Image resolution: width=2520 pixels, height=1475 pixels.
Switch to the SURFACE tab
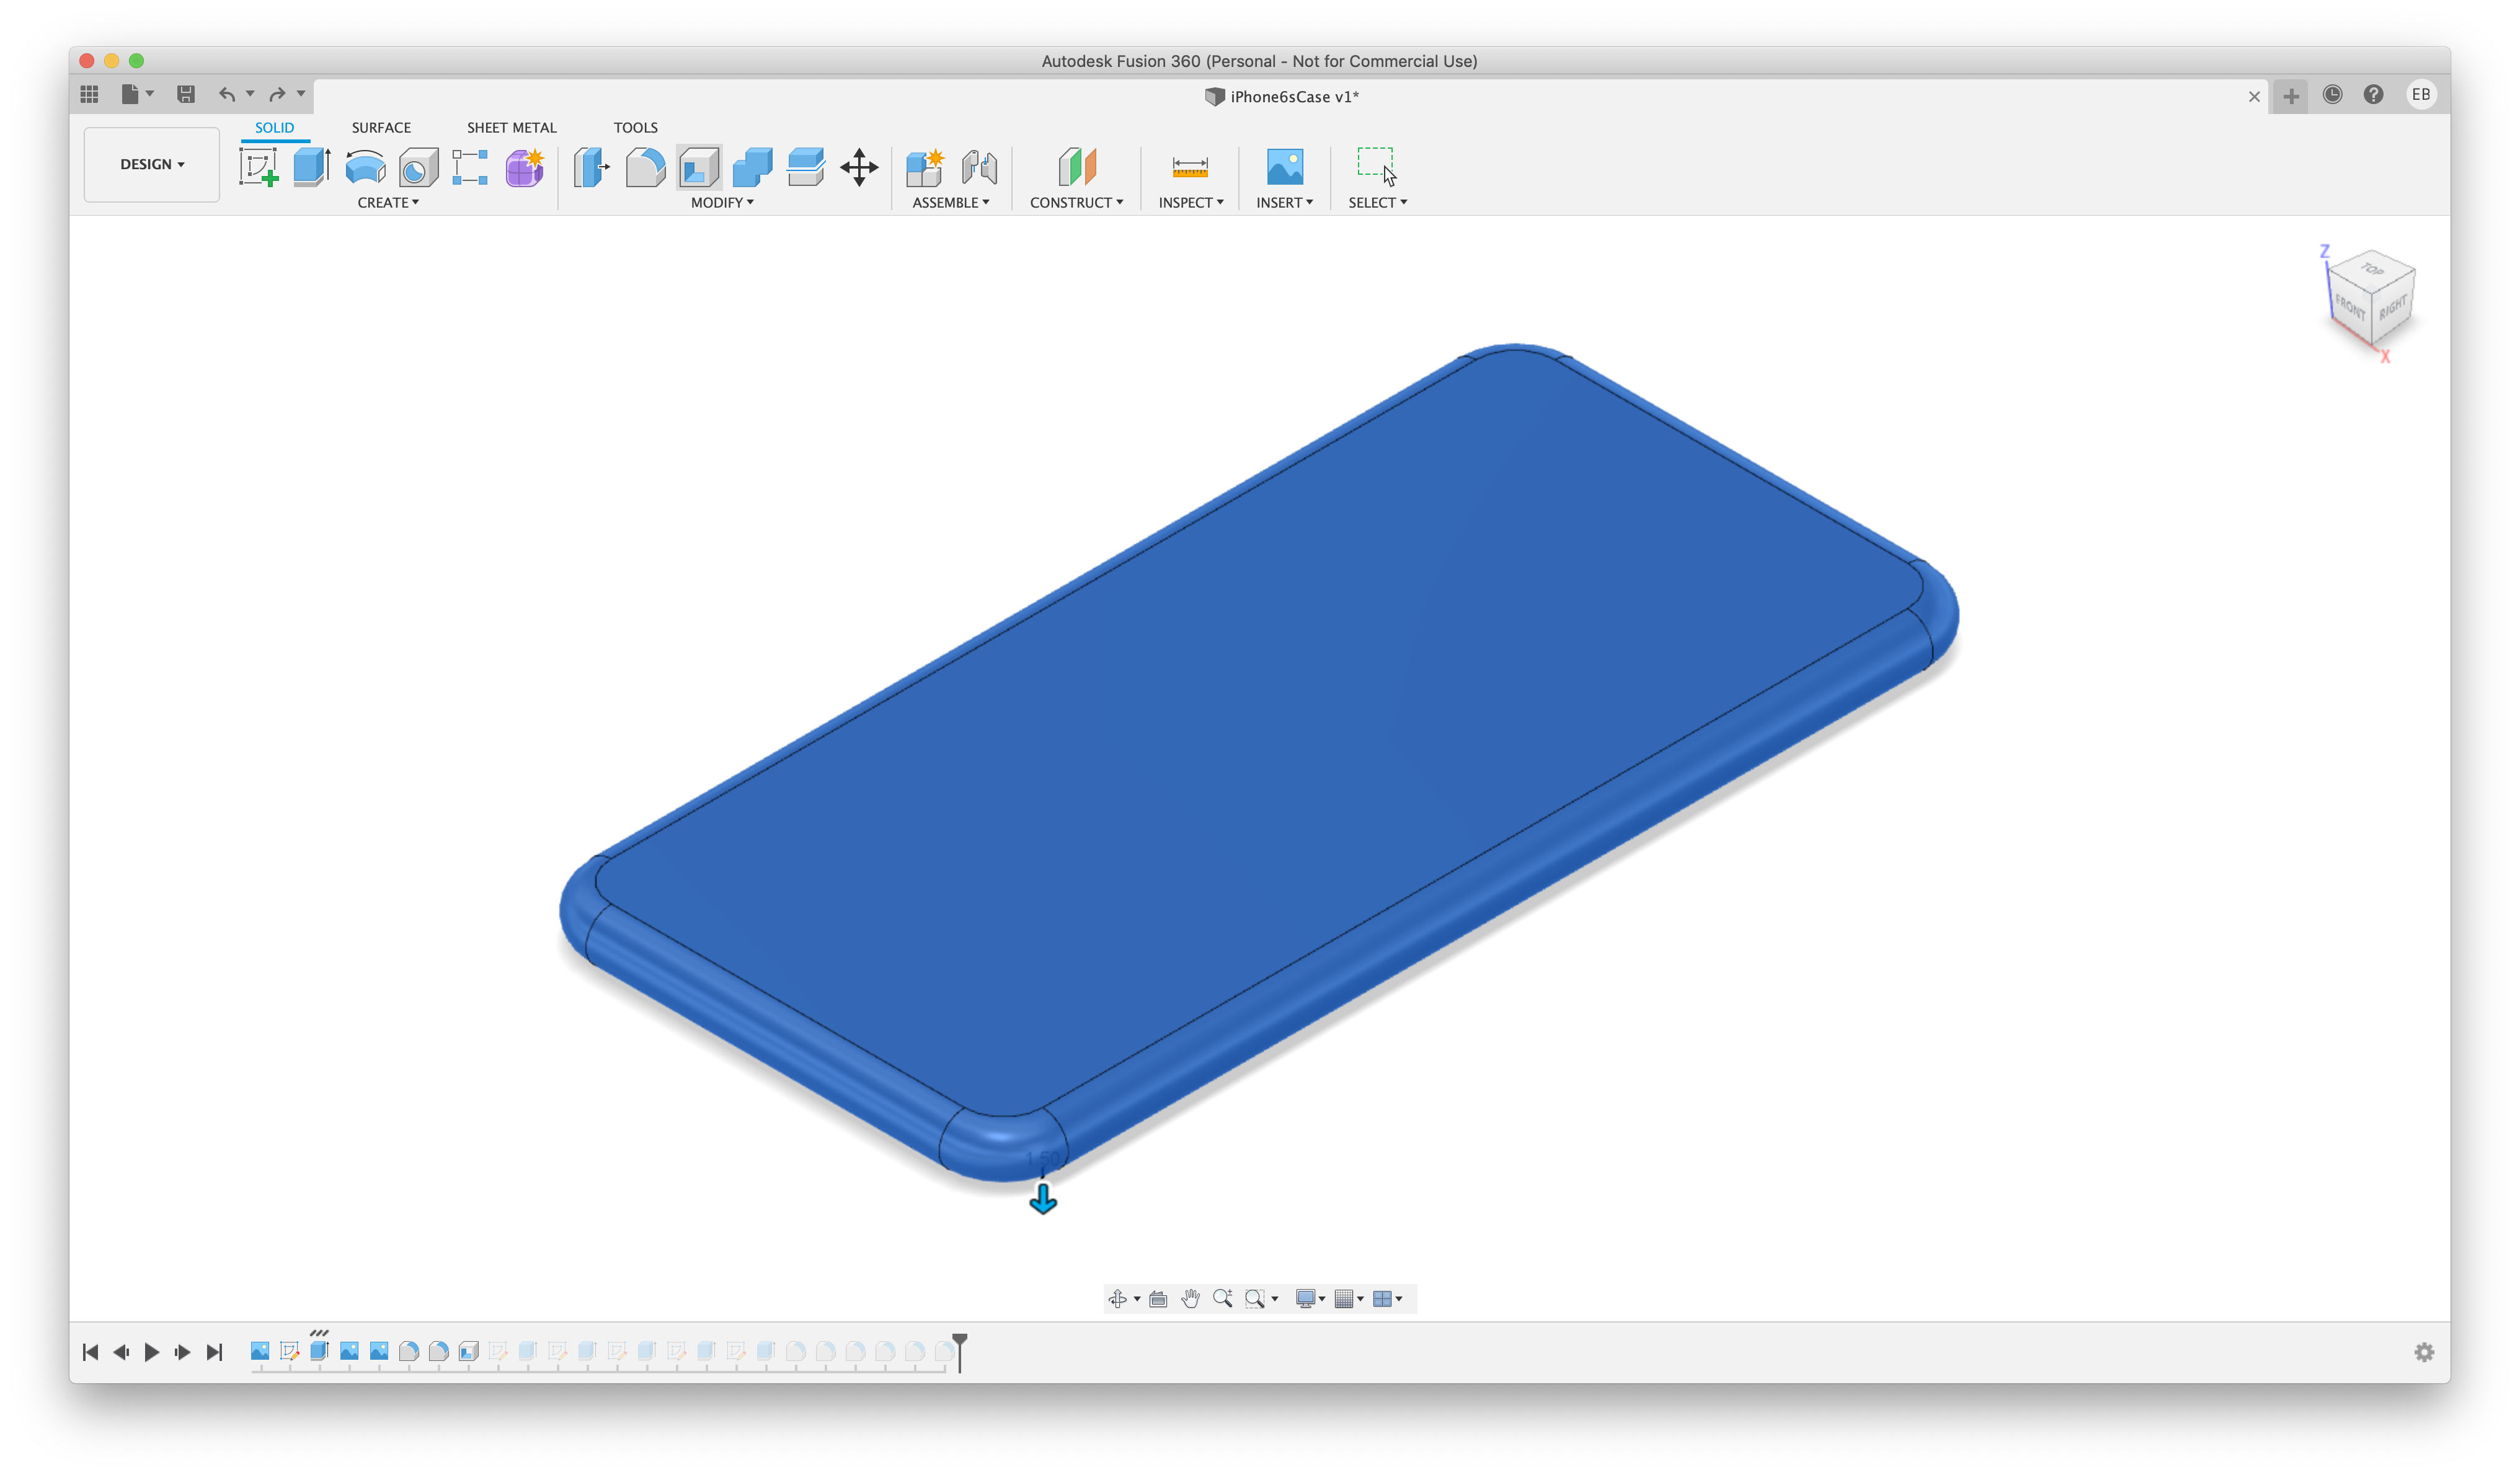click(381, 128)
